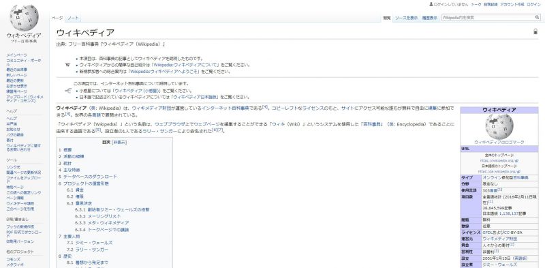The width and height of the screenshot is (545, 268).
Task: Click お知らせ in the sidebar
Action: coord(13,129)
